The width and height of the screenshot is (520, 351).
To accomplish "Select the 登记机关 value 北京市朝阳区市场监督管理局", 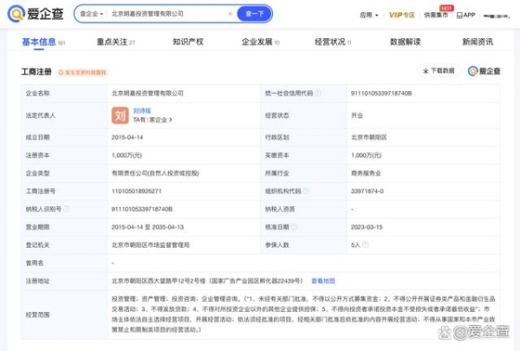I will point(150,245).
